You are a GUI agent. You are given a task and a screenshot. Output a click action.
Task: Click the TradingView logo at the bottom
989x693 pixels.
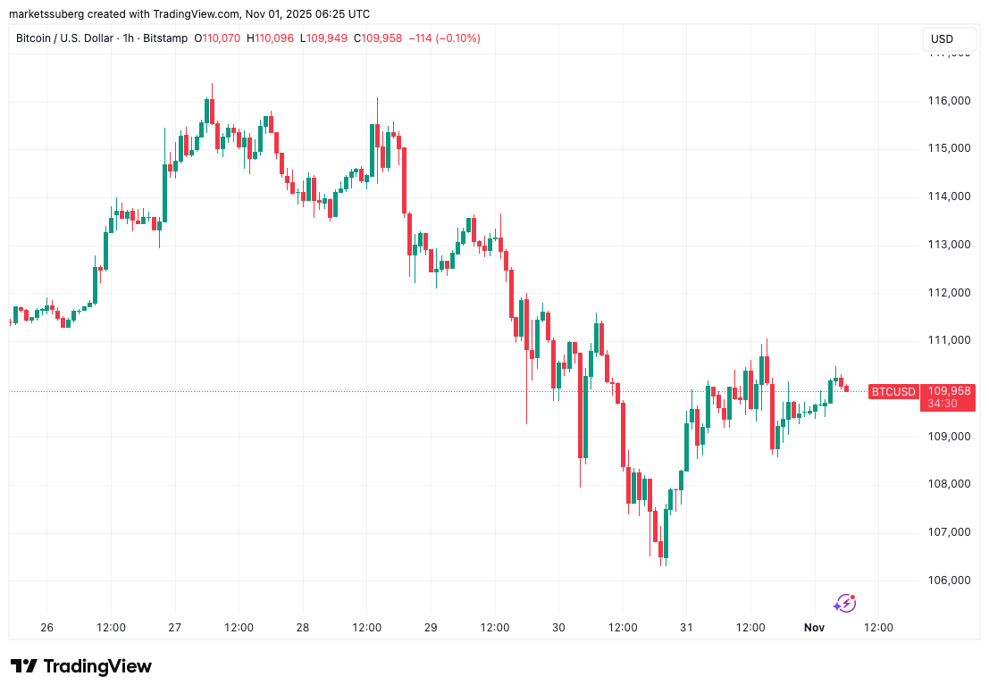click(81, 666)
